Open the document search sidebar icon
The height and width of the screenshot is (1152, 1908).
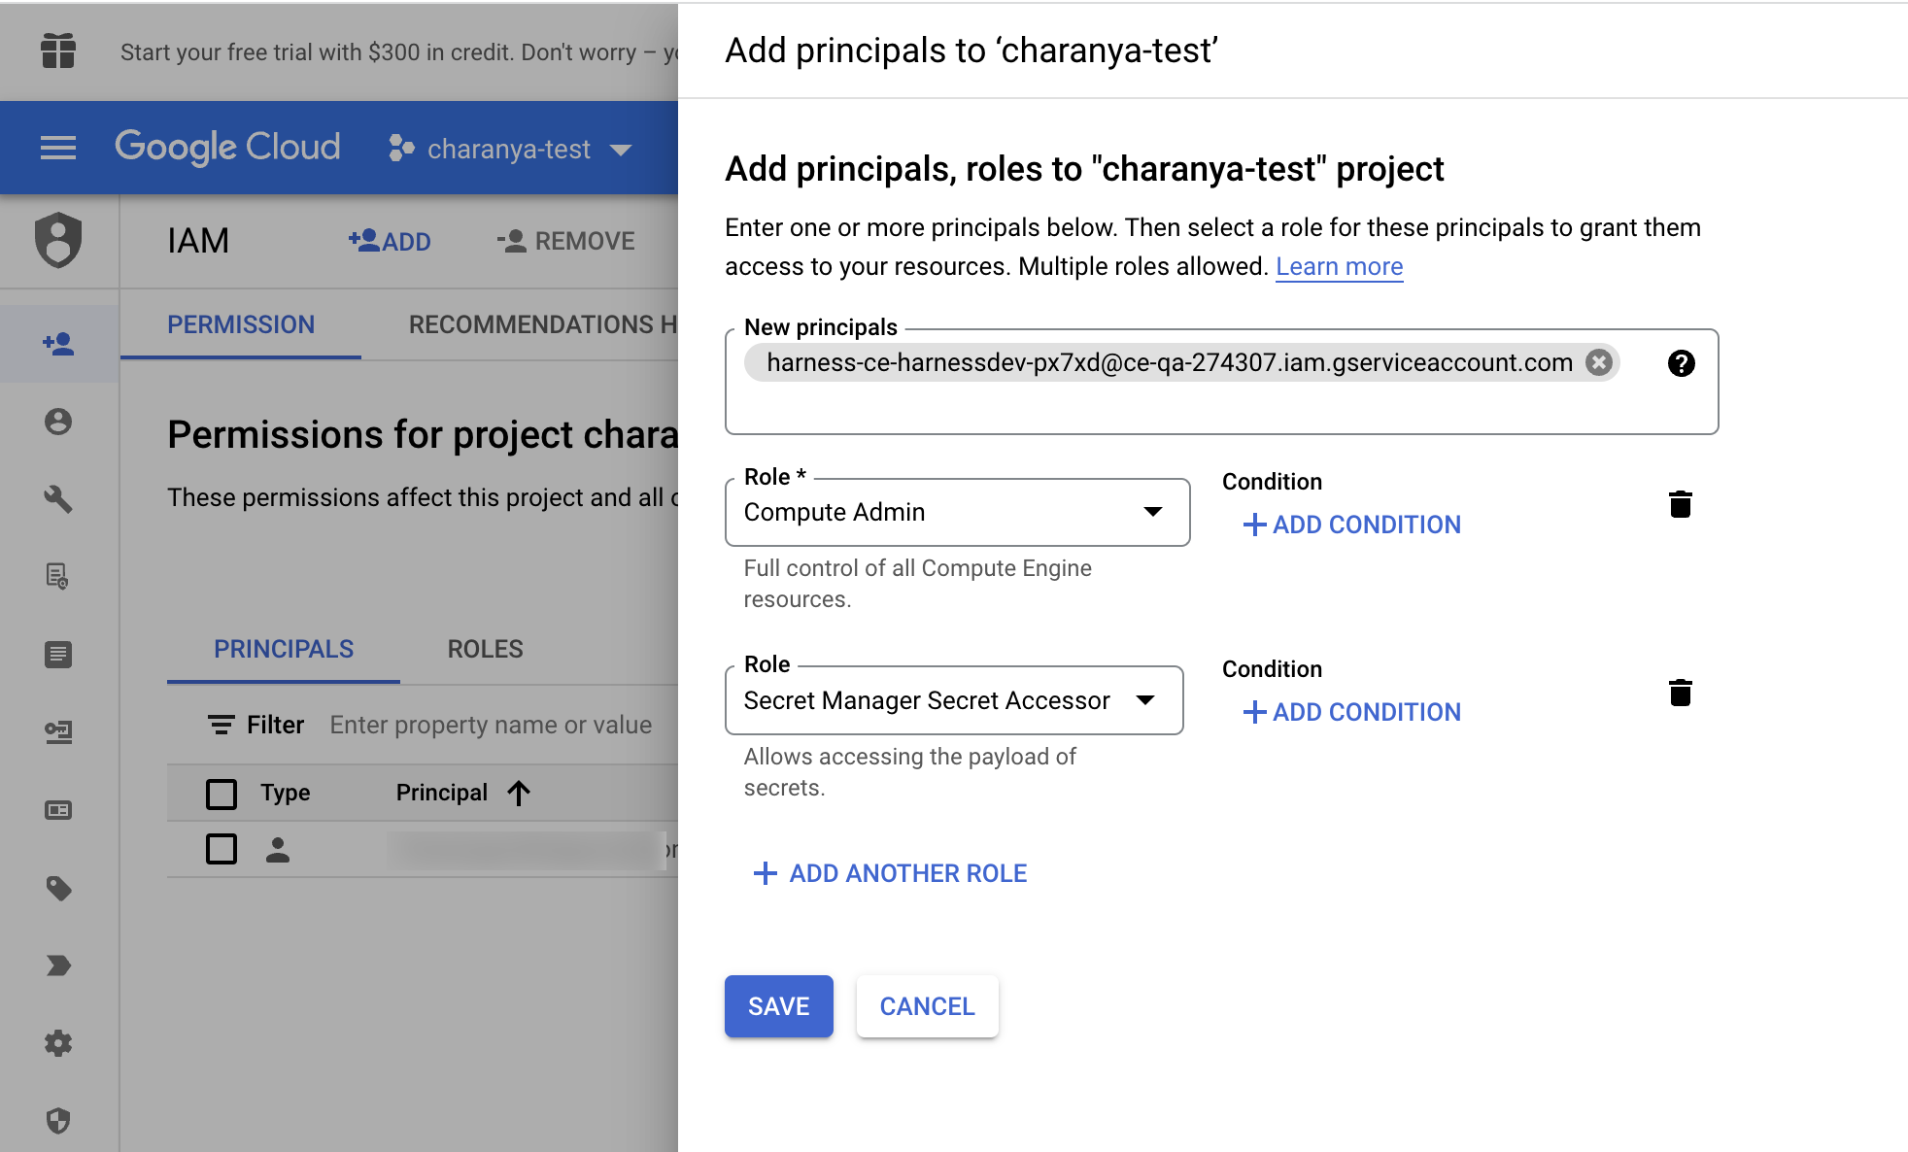point(58,577)
